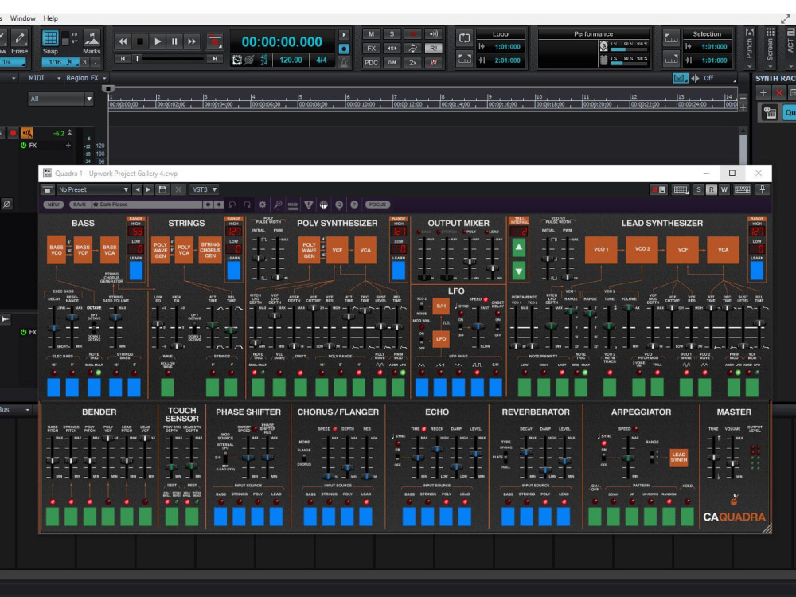The height and width of the screenshot is (597, 796).
Task: Click the Snap grid icon
Action: 50,38
